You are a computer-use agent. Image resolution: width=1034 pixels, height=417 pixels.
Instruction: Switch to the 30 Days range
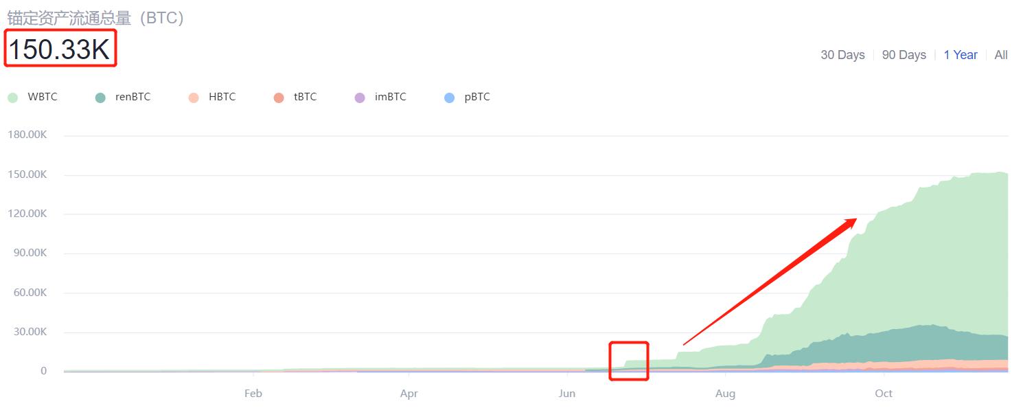pos(842,55)
